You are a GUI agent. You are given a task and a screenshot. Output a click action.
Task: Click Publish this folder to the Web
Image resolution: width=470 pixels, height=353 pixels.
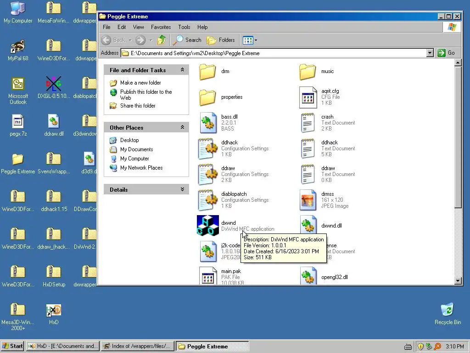click(x=146, y=95)
